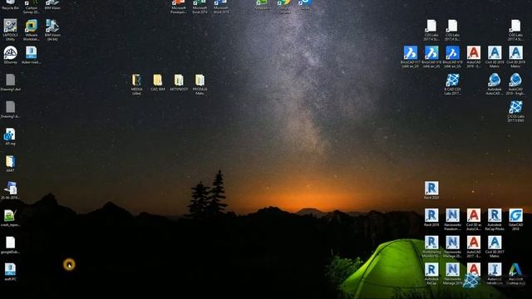Launch Navisworks Manage 2019
The width and height of the screenshot is (532, 299).
point(452,273)
